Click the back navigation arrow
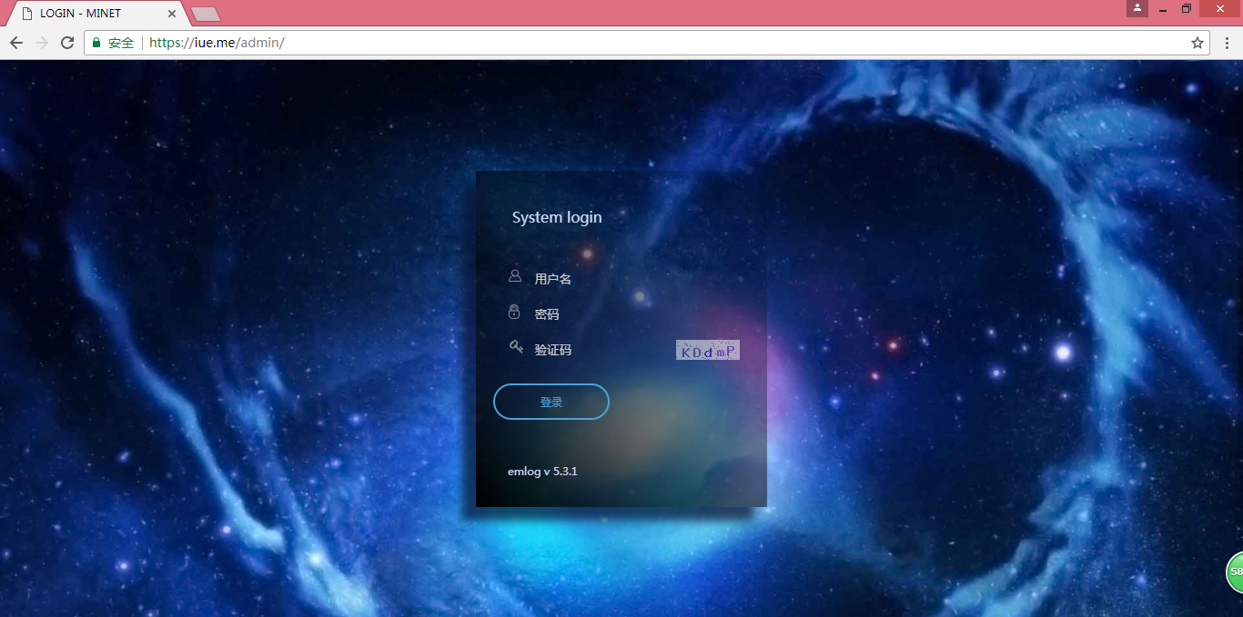This screenshot has width=1243, height=617. (x=15, y=43)
